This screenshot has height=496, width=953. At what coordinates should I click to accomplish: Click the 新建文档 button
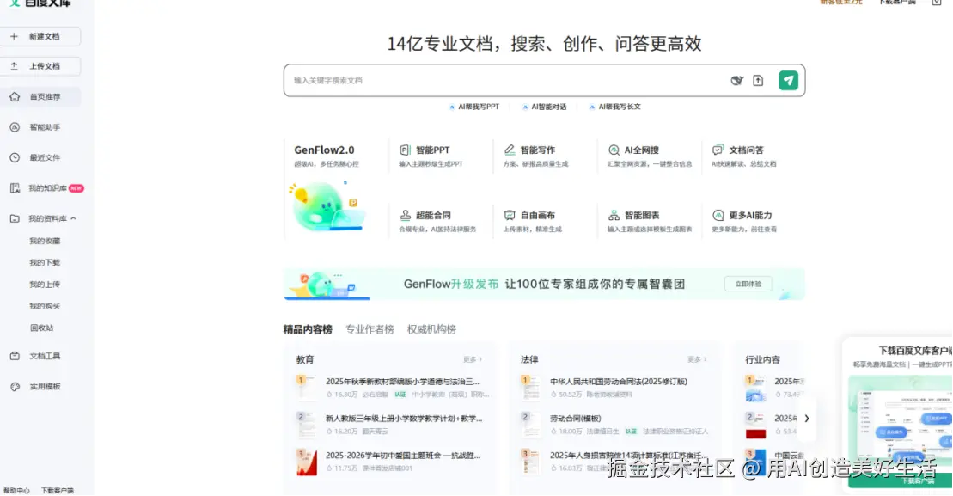[x=41, y=35]
